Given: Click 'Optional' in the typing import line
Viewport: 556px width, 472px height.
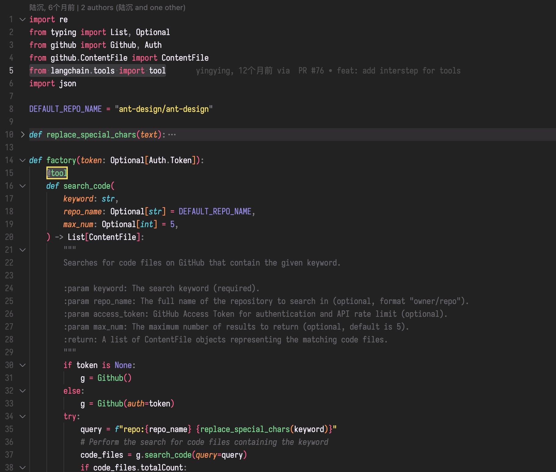Looking at the screenshot, I should point(153,32).
